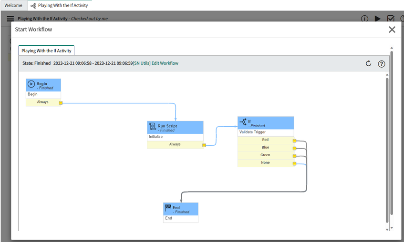
Task: Select the None condition connector square
Action: tap(294, 164)
